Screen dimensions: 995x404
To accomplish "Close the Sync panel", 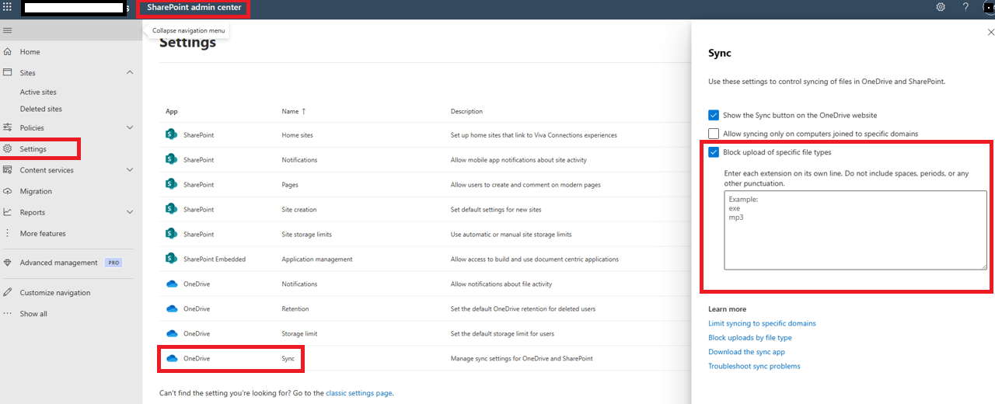I will click(990, 33).
